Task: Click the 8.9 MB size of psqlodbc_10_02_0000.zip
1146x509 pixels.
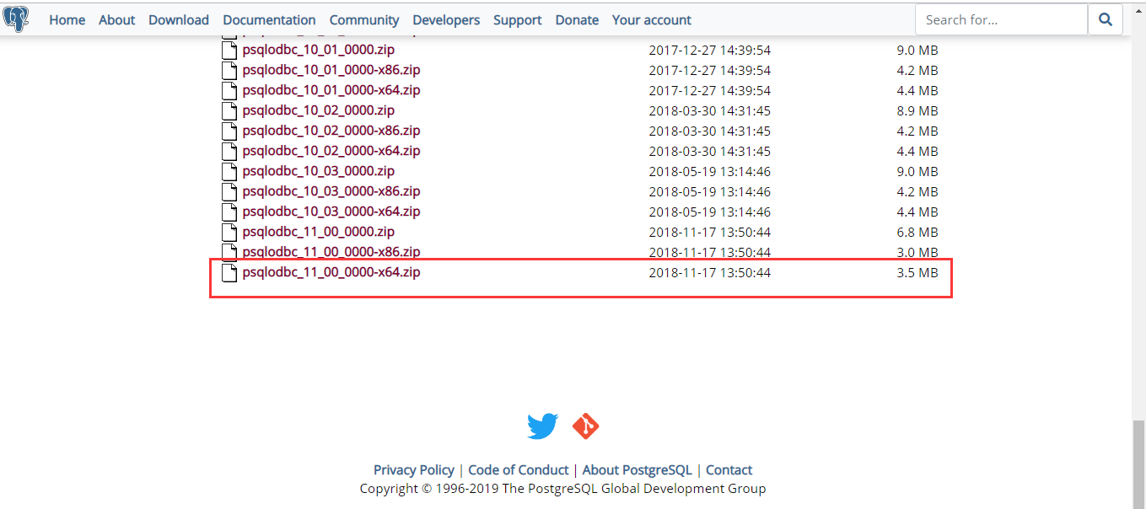Action: click(x=917, y=110)
